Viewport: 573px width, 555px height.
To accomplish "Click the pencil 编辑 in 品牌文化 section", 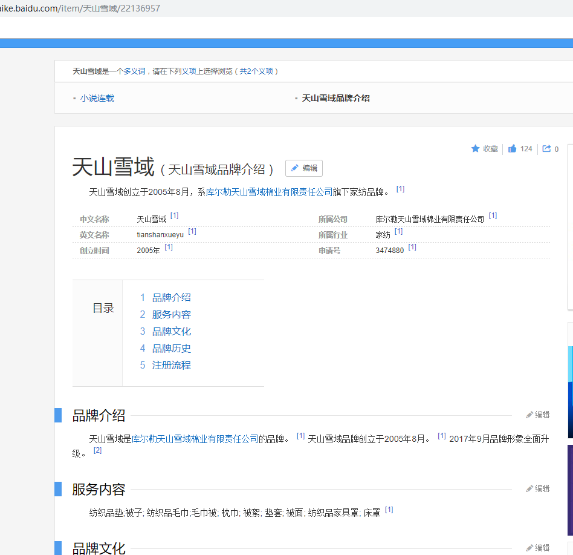I will pos(537,548).
